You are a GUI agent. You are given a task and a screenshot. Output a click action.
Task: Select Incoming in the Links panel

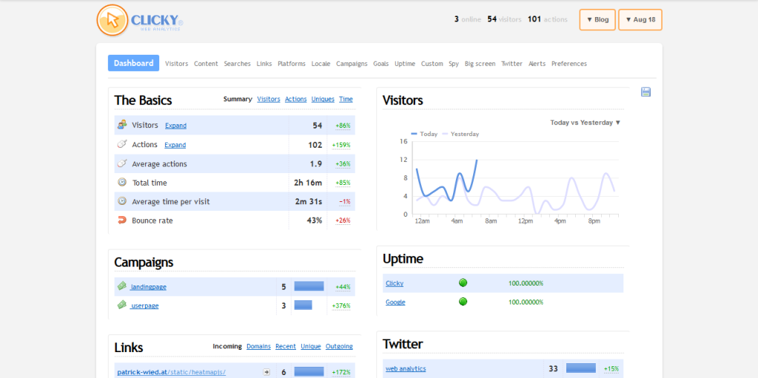[x=227, y=347]
